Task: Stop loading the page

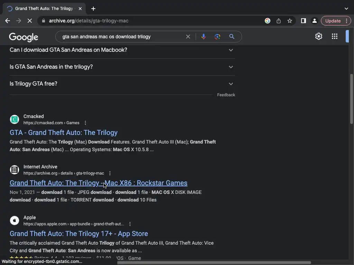Action: (x=30, y=21)
